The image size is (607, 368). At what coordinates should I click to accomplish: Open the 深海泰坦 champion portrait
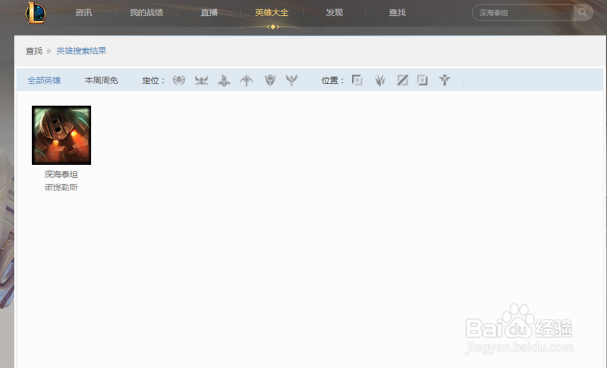(x=61, y=135)
